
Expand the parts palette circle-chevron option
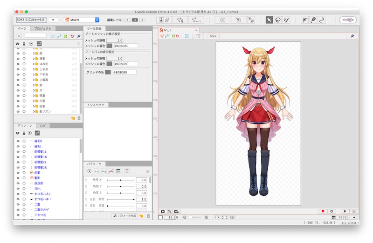click(x=31, y=44)
